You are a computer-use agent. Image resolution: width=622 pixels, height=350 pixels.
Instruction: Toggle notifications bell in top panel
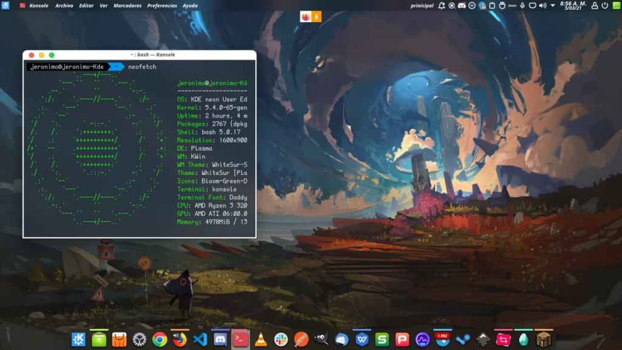point(442,5)
